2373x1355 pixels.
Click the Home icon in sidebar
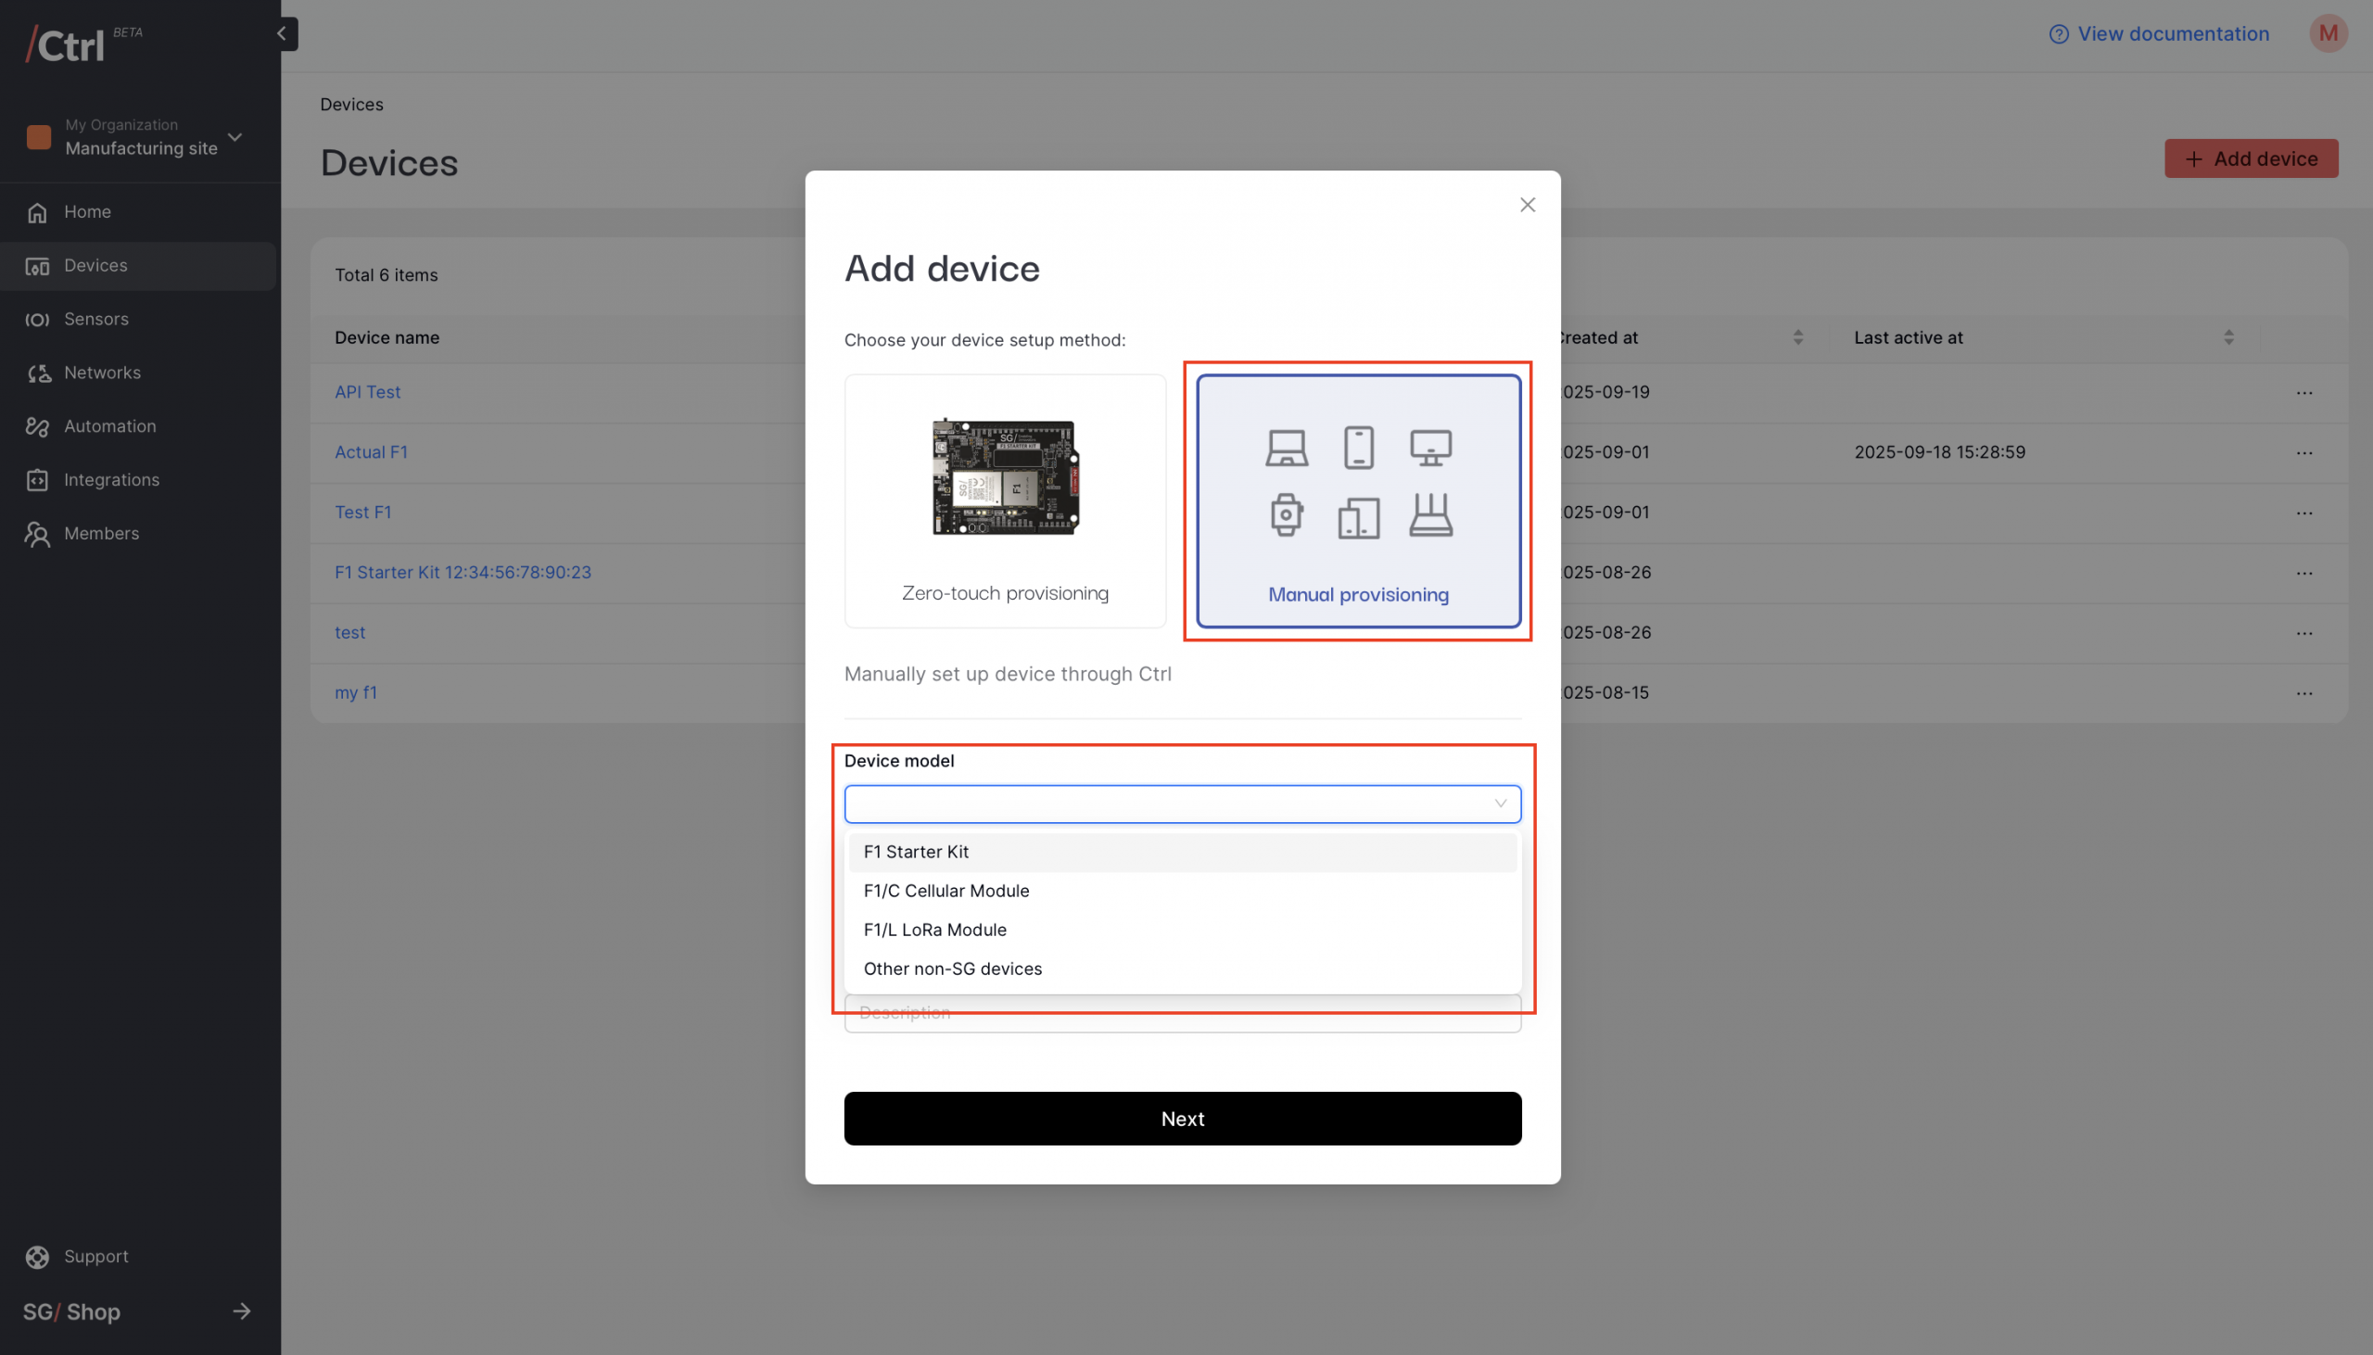tap(37, 212)
